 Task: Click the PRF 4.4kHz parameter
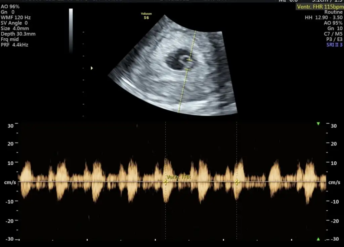(x=14, y=45)
